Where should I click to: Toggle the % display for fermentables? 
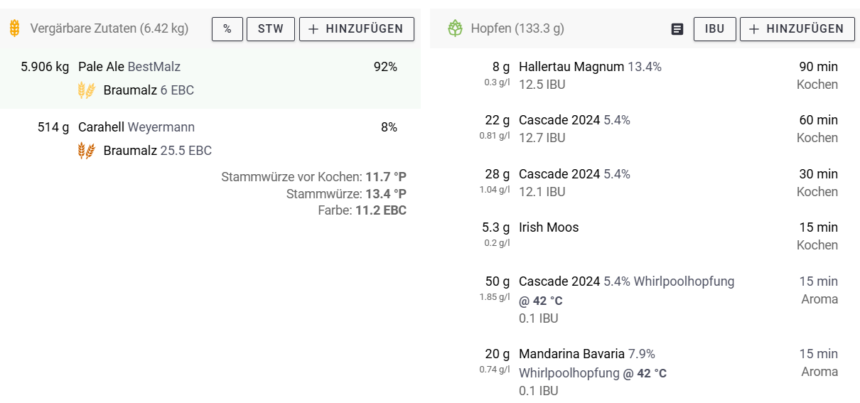227,29
